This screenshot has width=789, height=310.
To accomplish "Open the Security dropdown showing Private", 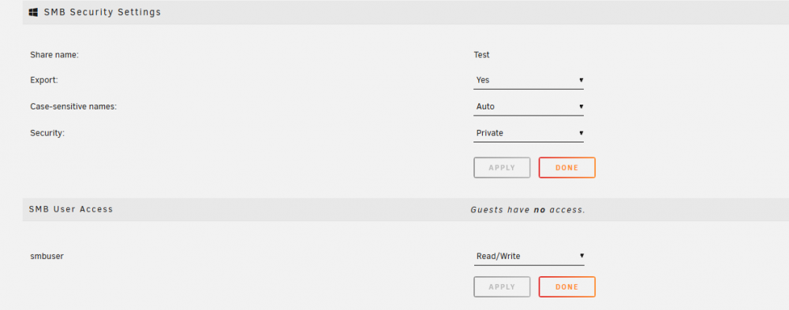I will [x=529, y=133].
